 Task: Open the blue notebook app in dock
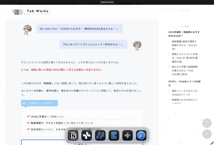click(114, 135)
